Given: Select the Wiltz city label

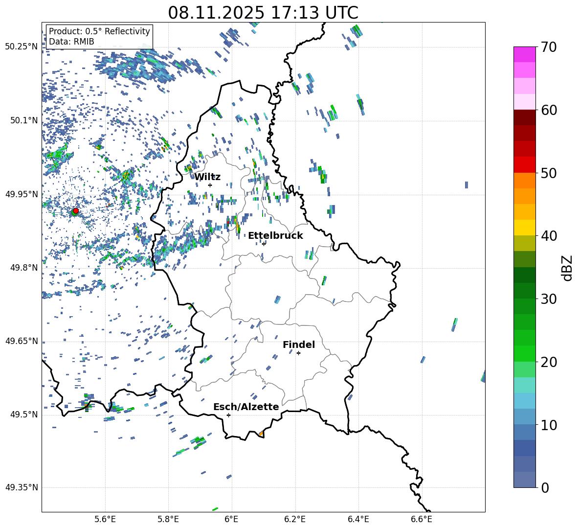Looking at the screenshot, I should [x=207, y=177].
